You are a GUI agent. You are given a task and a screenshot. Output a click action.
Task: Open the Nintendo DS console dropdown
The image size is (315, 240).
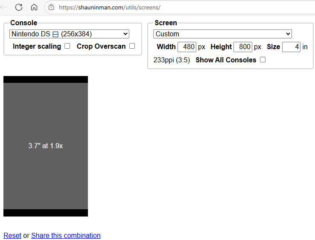(x=69, y=34)
